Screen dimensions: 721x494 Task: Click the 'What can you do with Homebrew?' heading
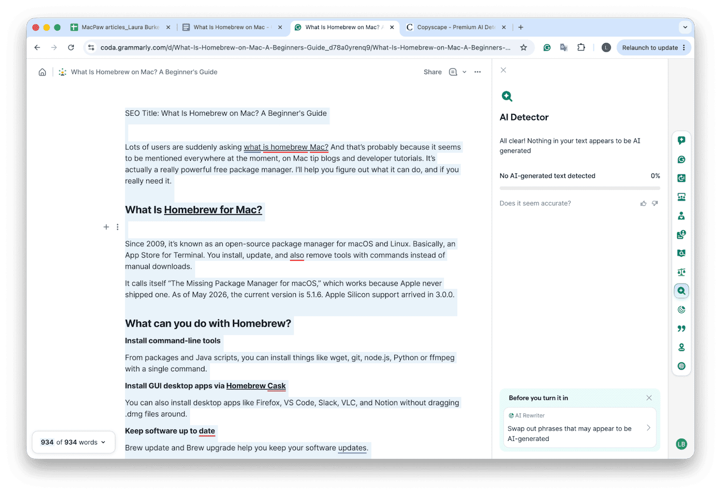(x=208, y=323)
